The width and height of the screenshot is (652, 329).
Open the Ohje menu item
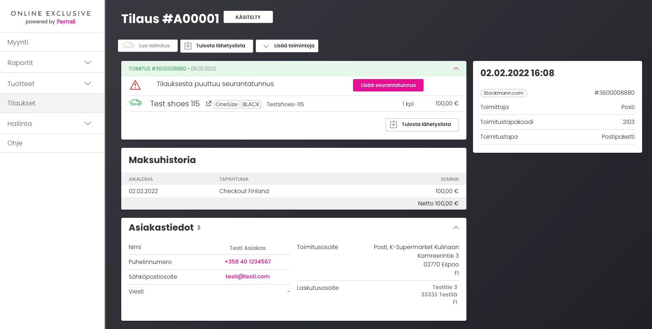coord(15,143)
